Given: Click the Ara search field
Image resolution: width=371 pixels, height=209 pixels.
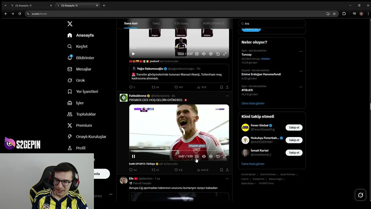Looking at the screenshot, I should pyautogui.click(x=272, y=24).
